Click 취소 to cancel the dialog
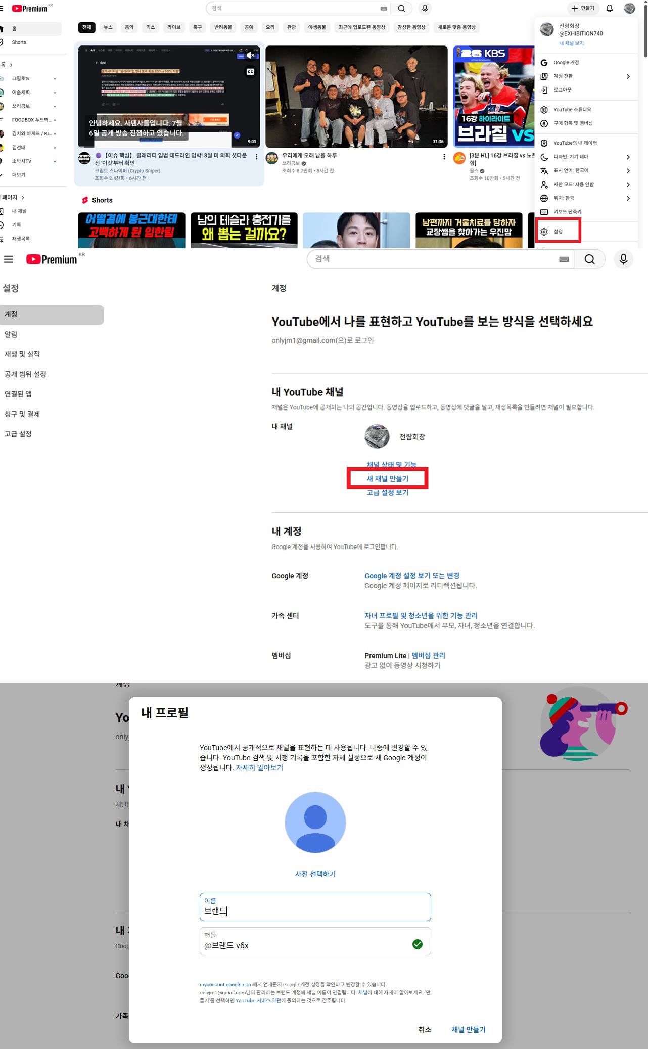 coord(425,1029)
